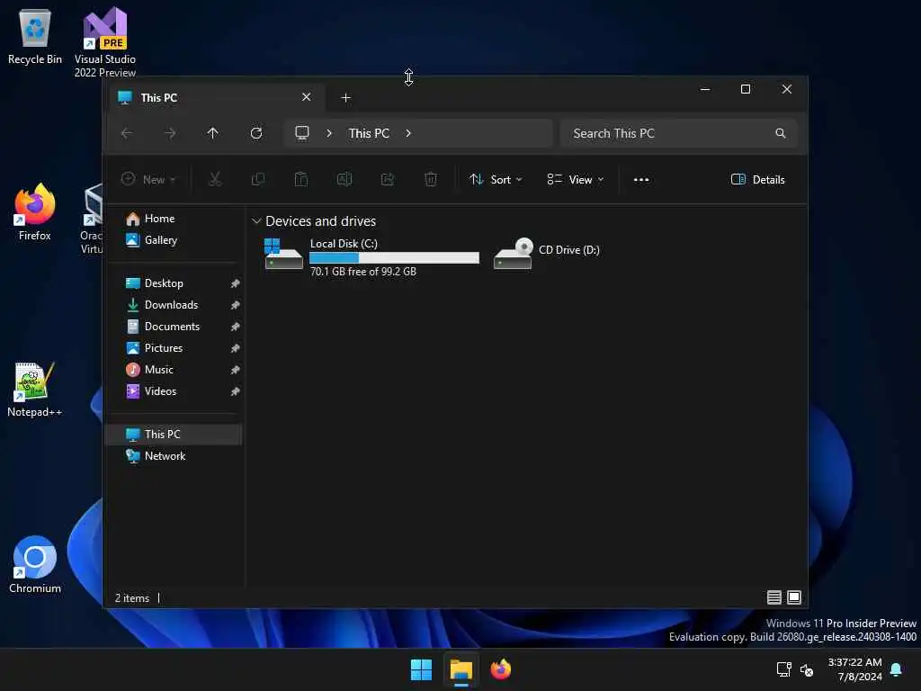
Task: Select the Firefox desktop shortcut
Action: click(35, 212)
